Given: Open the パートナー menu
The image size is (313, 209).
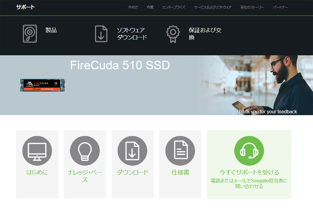Looking at the screenshot, I should tap(280, 7).
